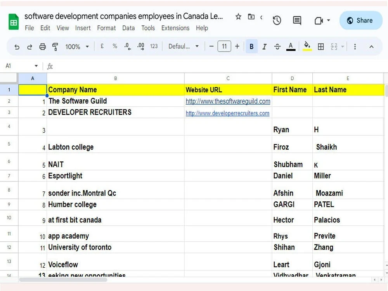
Task: Select column C header
Action: 228,78
